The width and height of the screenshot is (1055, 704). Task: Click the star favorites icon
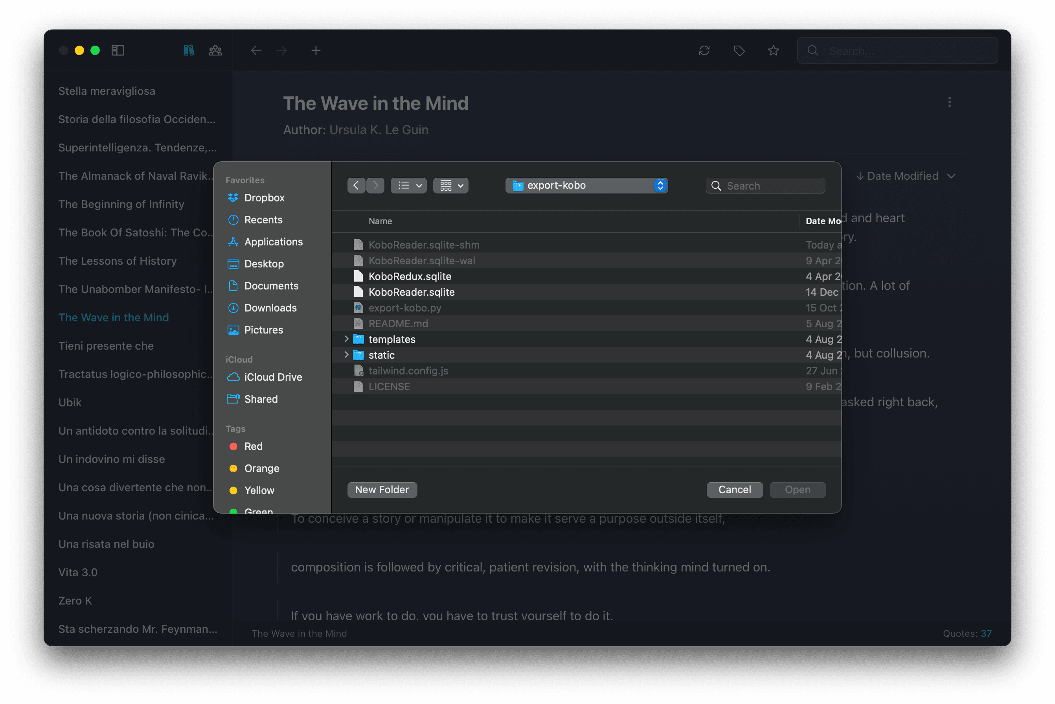pos(773,50)
